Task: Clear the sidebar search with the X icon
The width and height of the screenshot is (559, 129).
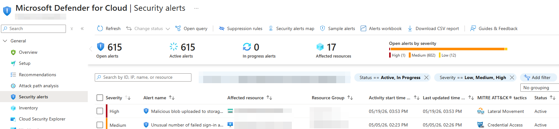Action: [x=72, y=29]
